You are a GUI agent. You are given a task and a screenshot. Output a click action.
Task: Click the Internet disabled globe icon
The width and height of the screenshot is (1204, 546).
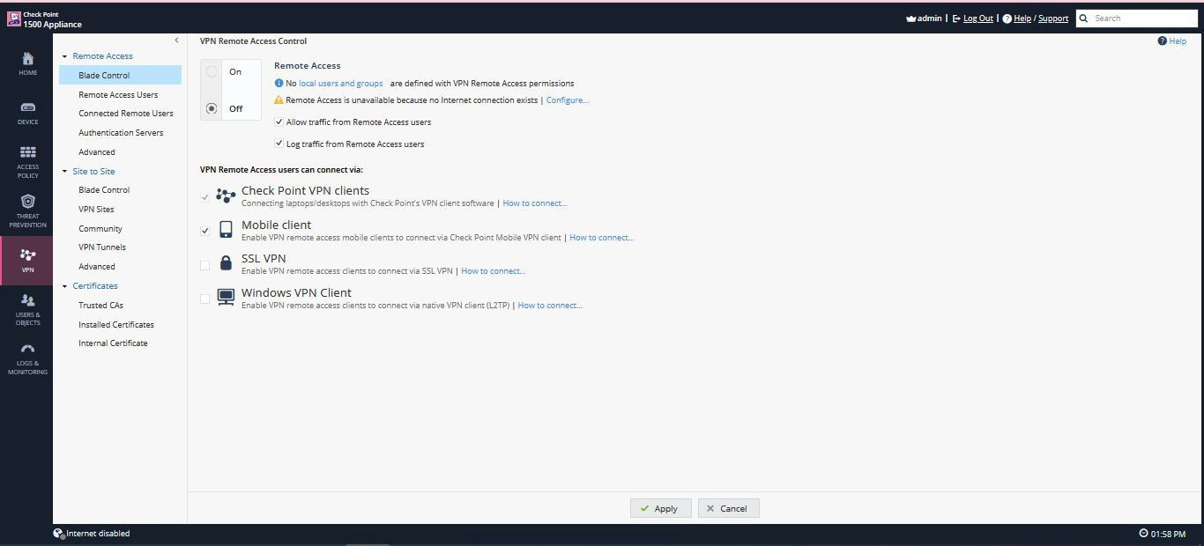(x=58, y=533)
